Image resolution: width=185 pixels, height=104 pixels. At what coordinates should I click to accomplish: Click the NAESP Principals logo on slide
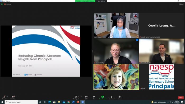tap(75, 27)
